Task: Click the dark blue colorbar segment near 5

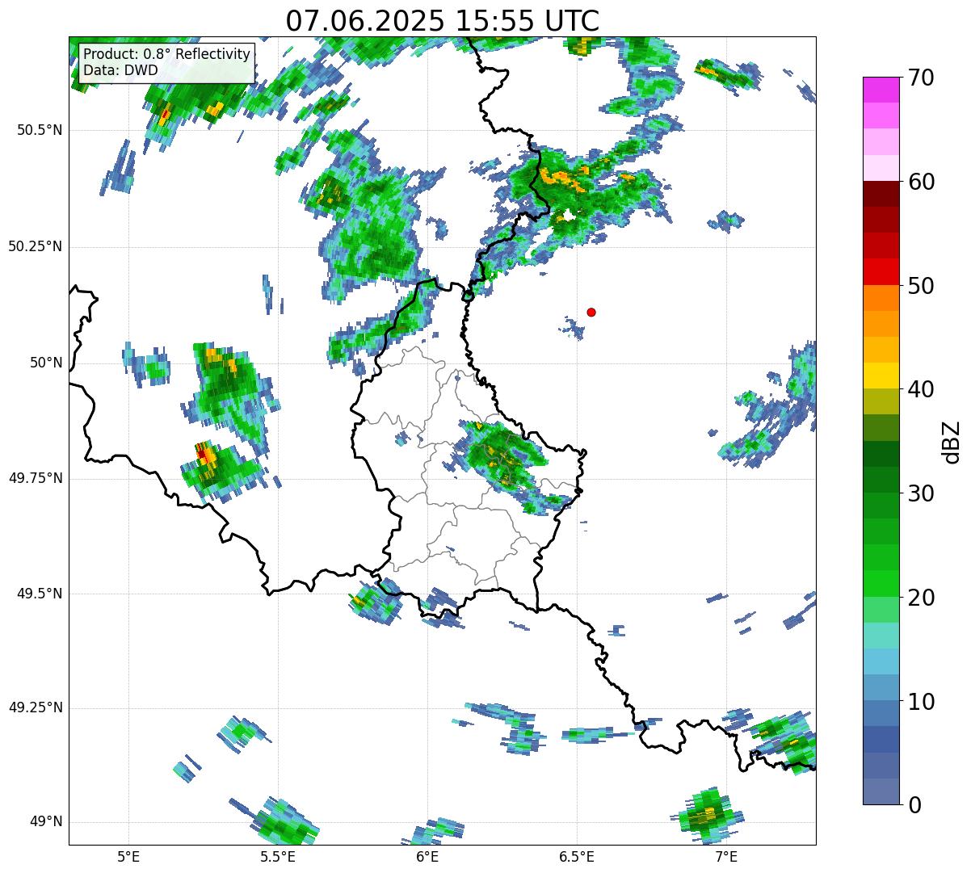Action: tap(881, 740)
